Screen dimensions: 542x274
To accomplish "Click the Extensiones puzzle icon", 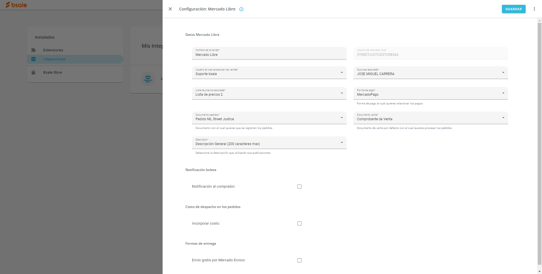I will 34,50.
